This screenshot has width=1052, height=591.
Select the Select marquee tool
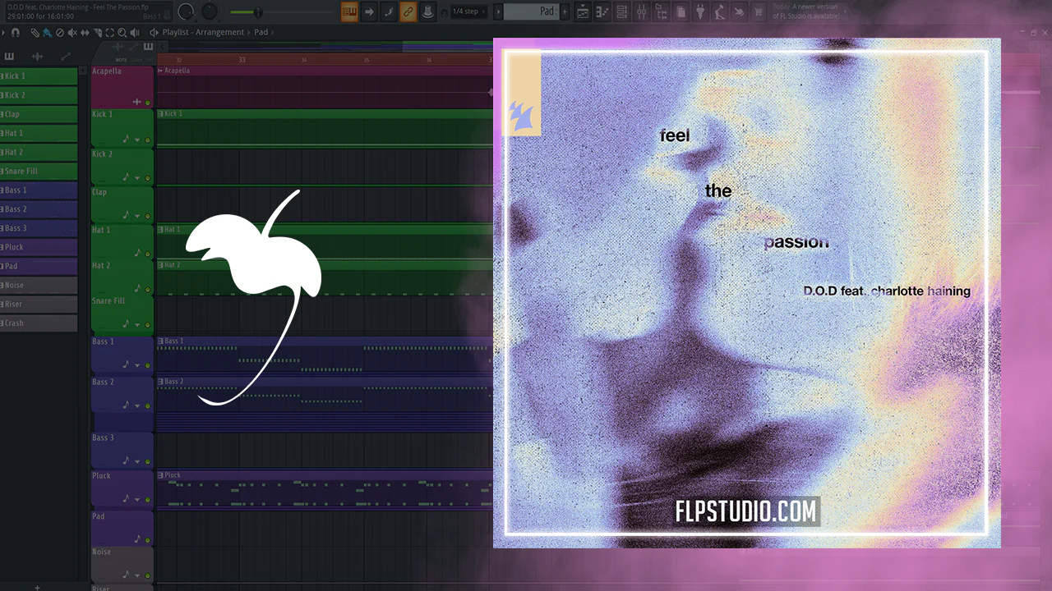109,33
